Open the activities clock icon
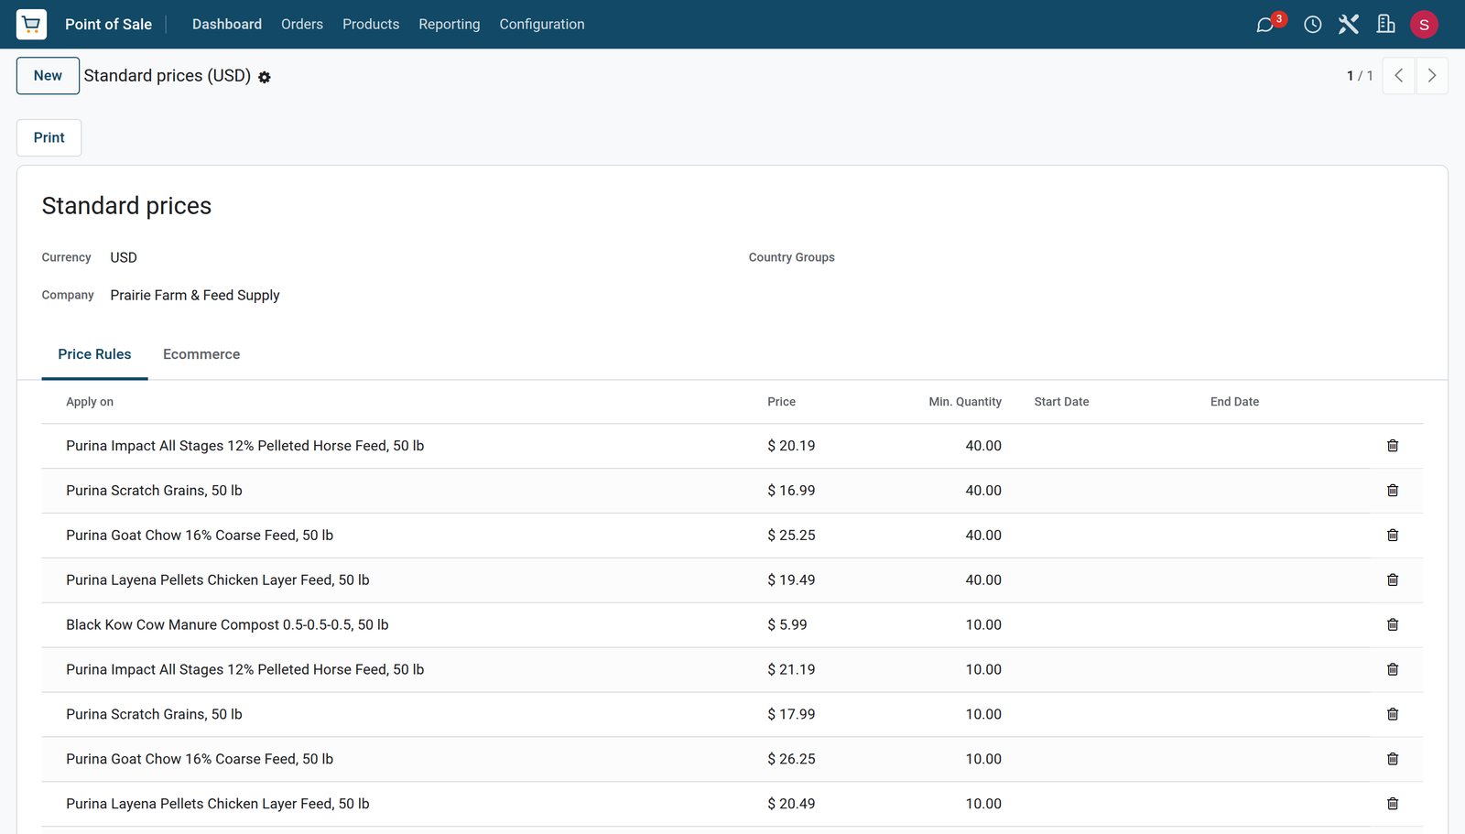This screenshot has width=1465, height=834. coord(1313,25)
